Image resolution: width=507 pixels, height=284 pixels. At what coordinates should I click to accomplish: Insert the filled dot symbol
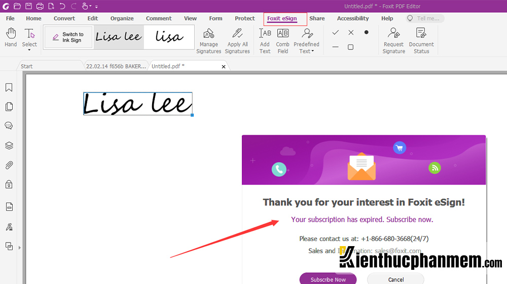tap(366, 32)
